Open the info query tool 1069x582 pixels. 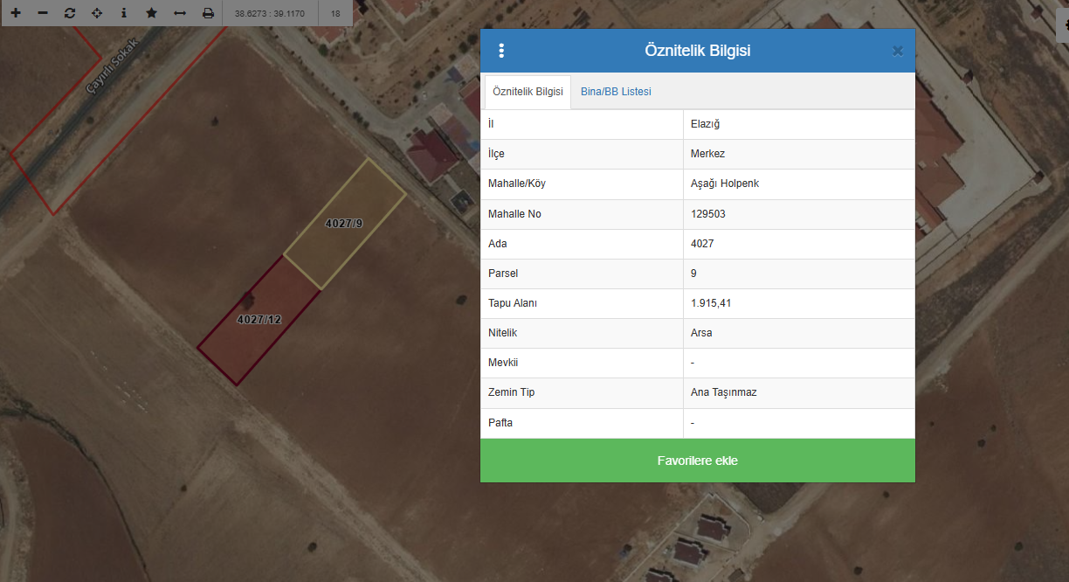click(x=124, y=13)
